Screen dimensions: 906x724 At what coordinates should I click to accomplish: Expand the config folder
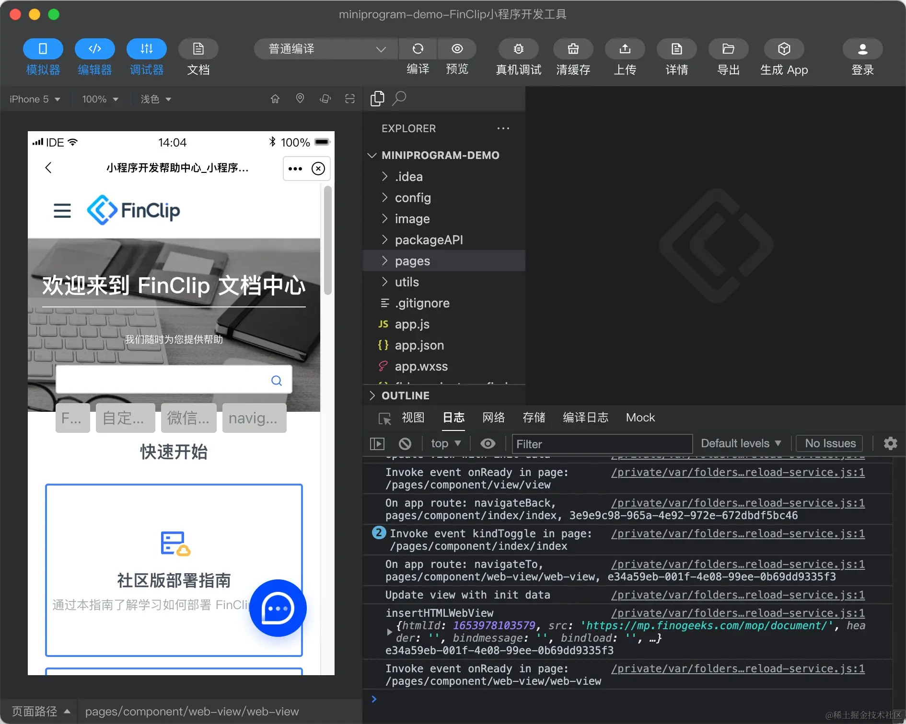444,198
